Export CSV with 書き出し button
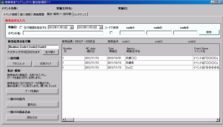This screenshot has height=127, width=223. tap(32, 105)
